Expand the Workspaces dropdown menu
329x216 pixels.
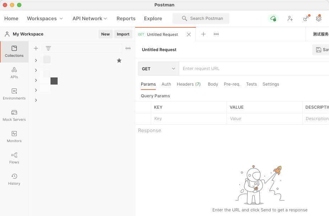click(45, 18)
